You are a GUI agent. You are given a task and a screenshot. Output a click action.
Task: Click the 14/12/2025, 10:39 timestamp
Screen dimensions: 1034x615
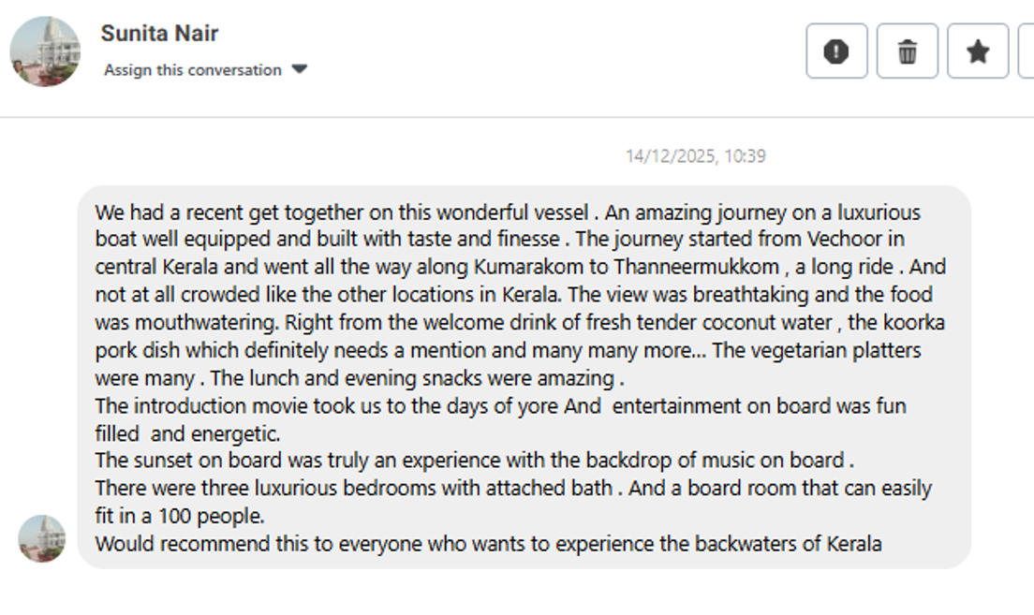coord(695,156)
